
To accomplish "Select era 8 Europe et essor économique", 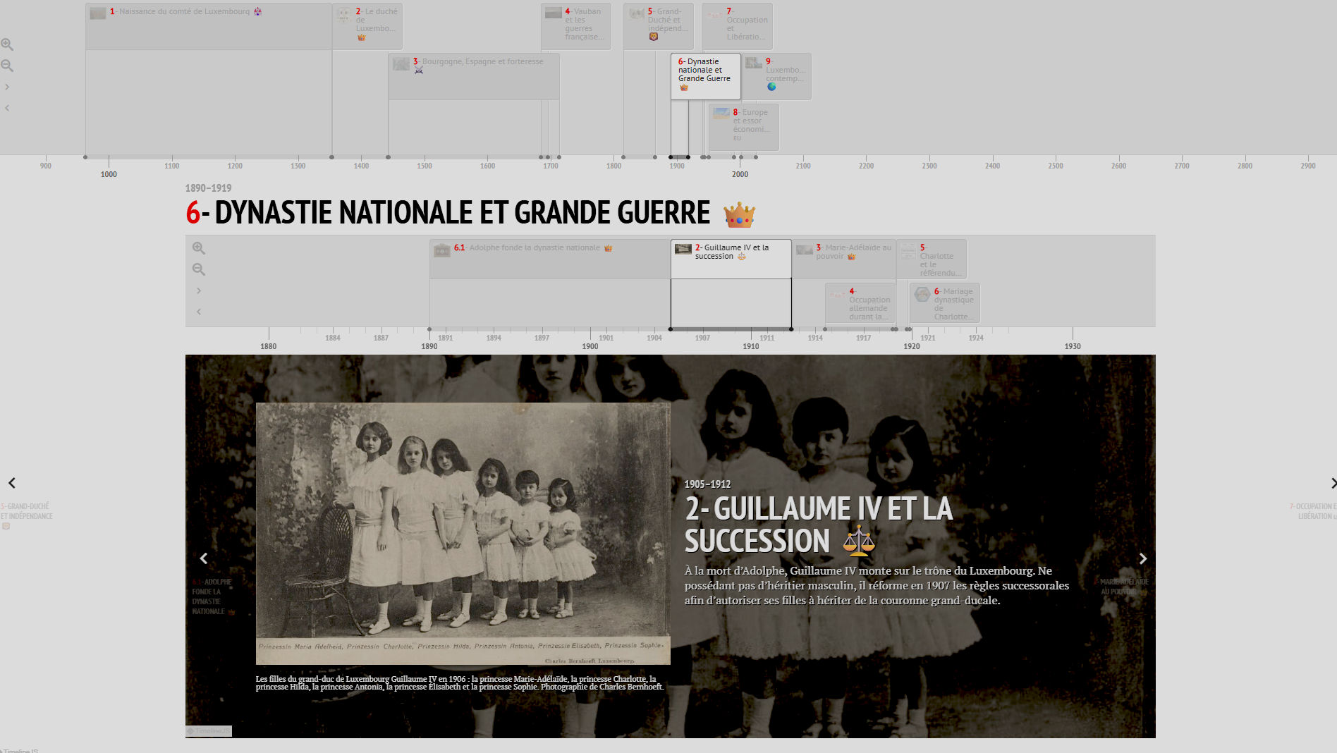I will tap(744, 127).
